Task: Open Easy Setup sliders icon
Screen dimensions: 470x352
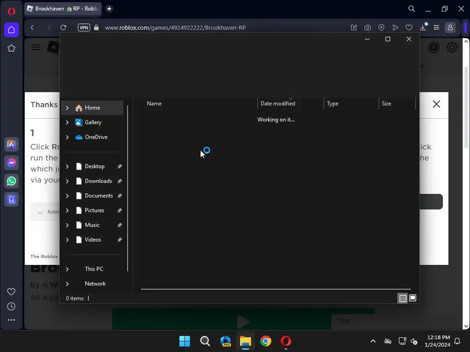Action: tap(436, 27)
